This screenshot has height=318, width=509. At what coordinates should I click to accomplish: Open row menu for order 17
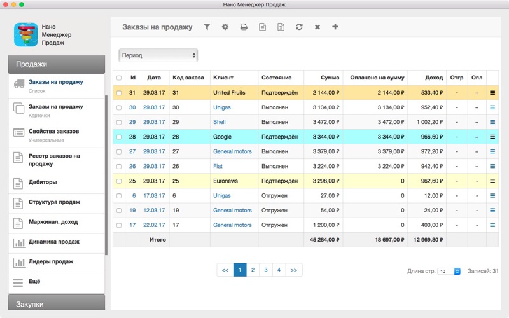tap(492, 225)
